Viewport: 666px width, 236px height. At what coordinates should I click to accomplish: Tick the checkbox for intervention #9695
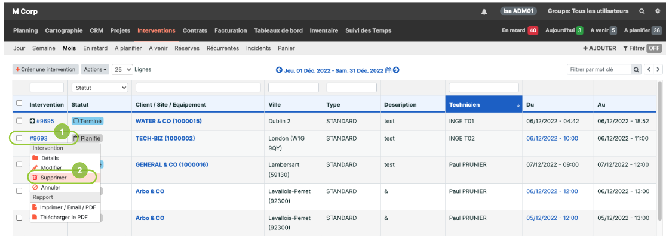pyautogui.click(x=19, y=121)
